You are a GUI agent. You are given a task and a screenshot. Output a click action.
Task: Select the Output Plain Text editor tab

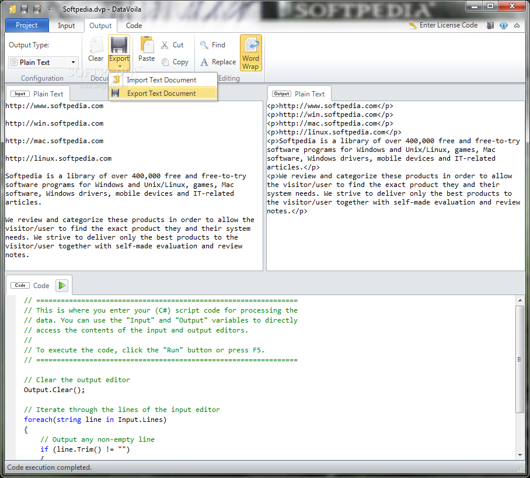(299, 93)
